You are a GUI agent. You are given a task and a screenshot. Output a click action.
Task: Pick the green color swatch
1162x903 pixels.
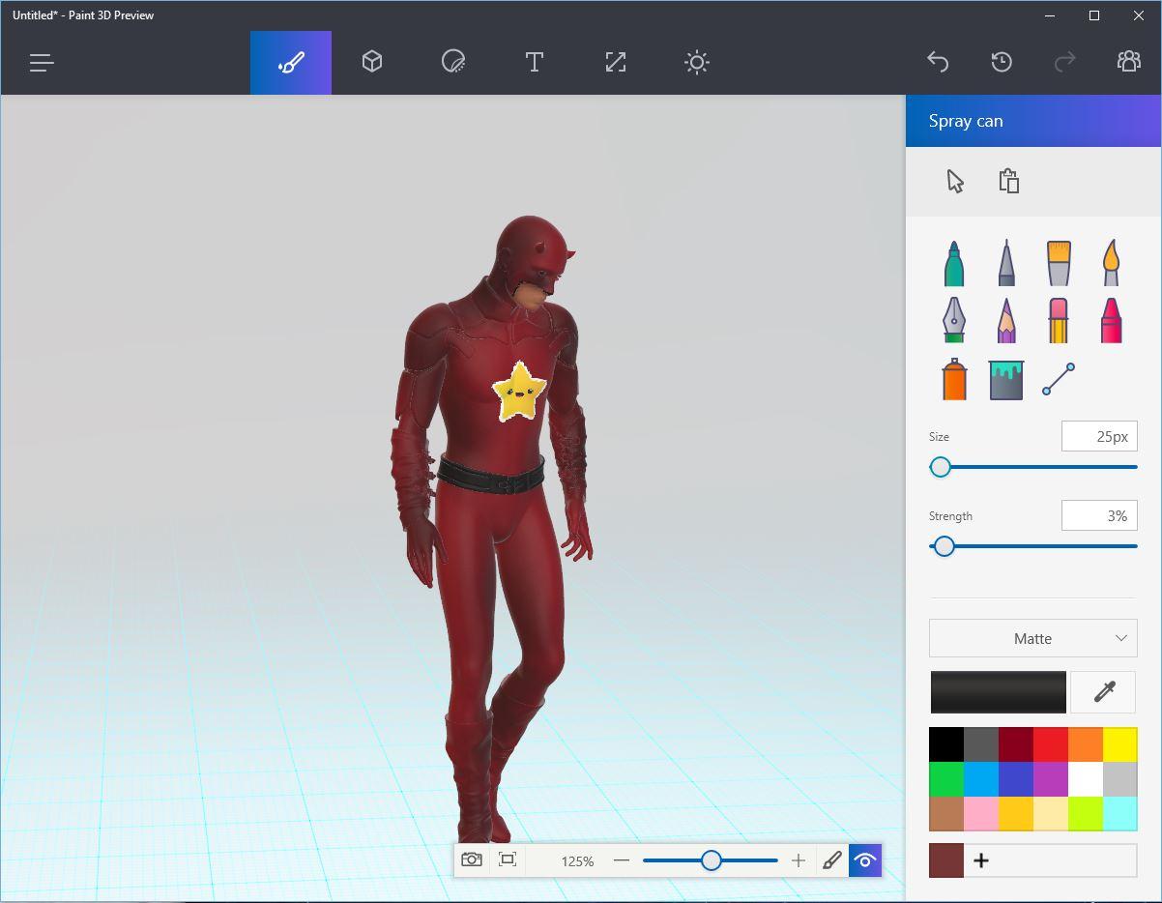pos(946,779)
